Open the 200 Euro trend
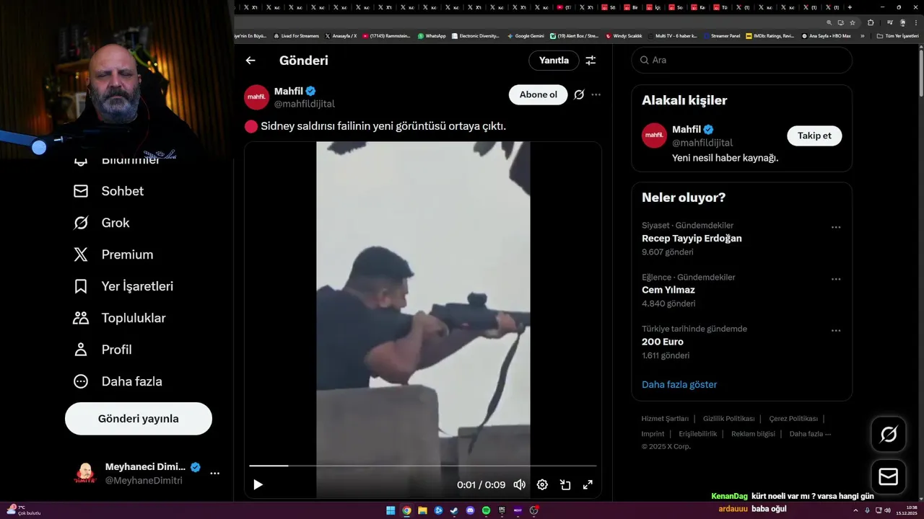 pyautogui.click(x=663, y=342)
